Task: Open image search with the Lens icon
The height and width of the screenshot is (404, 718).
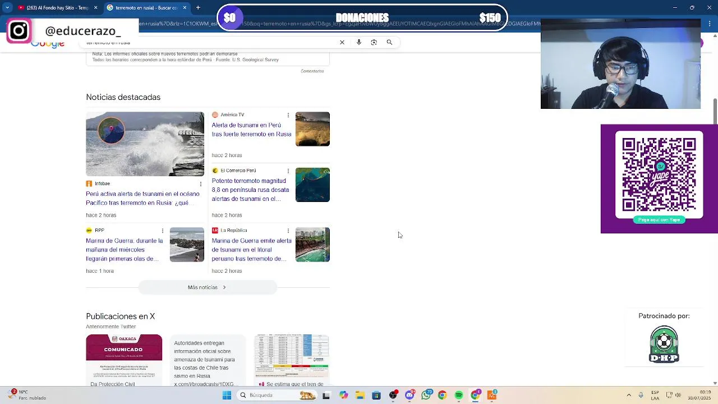Action: pyautogui.click(x=374, y=42)
